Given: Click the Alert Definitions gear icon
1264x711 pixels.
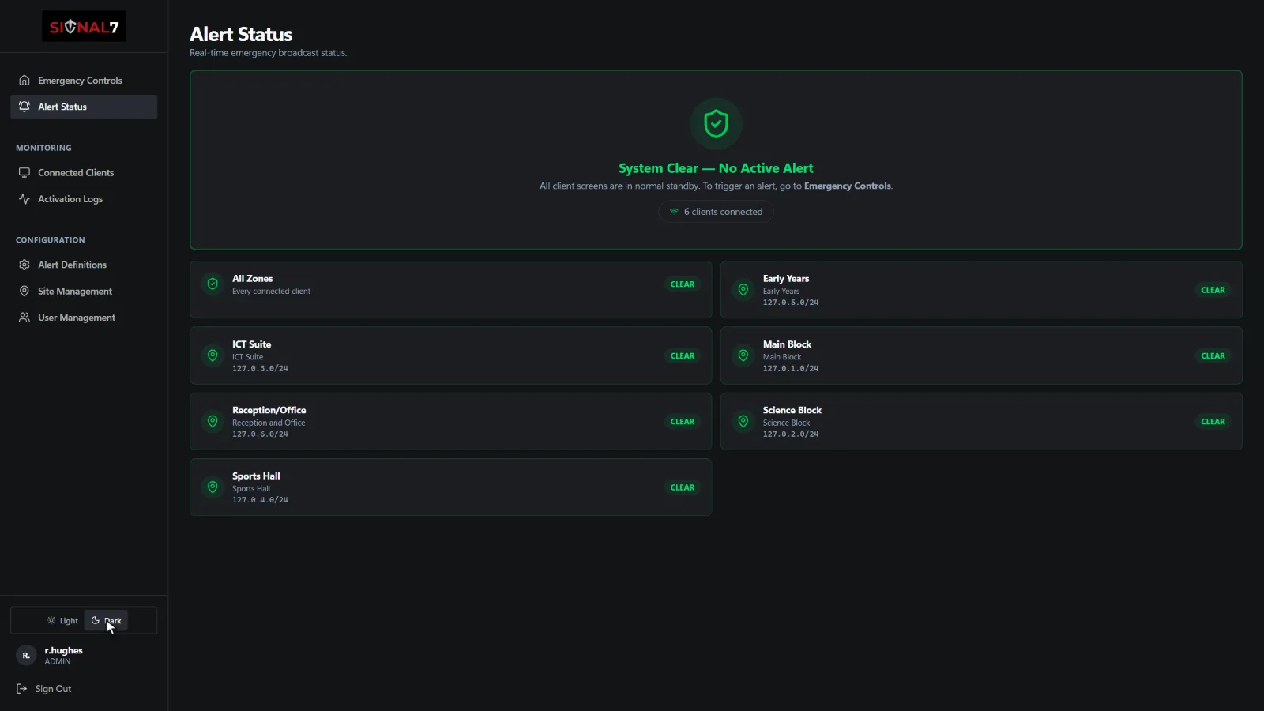Looking at the screenshot, I should pyautogui.click(x=24, y=265).
